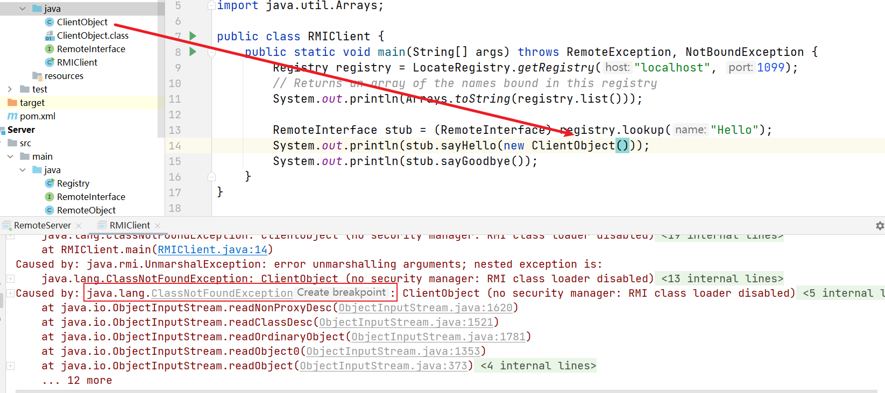Close the RMIClient run tab

click(x=158, y=226)
